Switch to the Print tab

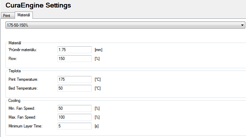pos(7,16)
